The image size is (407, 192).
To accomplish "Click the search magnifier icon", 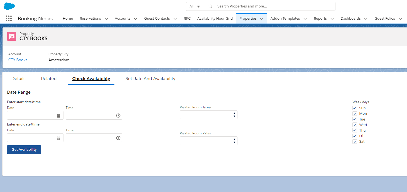I will coord(210,6).
